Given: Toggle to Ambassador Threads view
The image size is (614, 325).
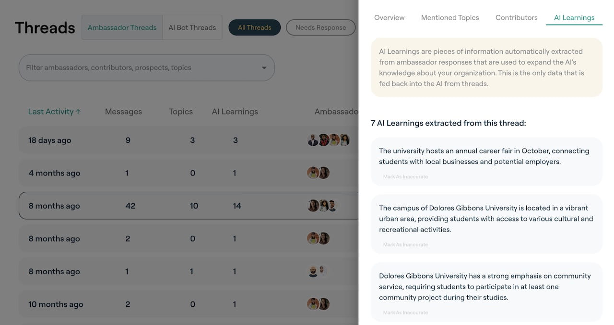Looking at the screenshot, I should (122, 28).
